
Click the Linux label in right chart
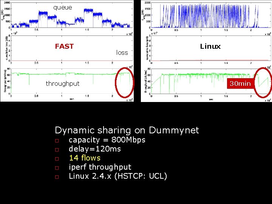click(210, 46)
